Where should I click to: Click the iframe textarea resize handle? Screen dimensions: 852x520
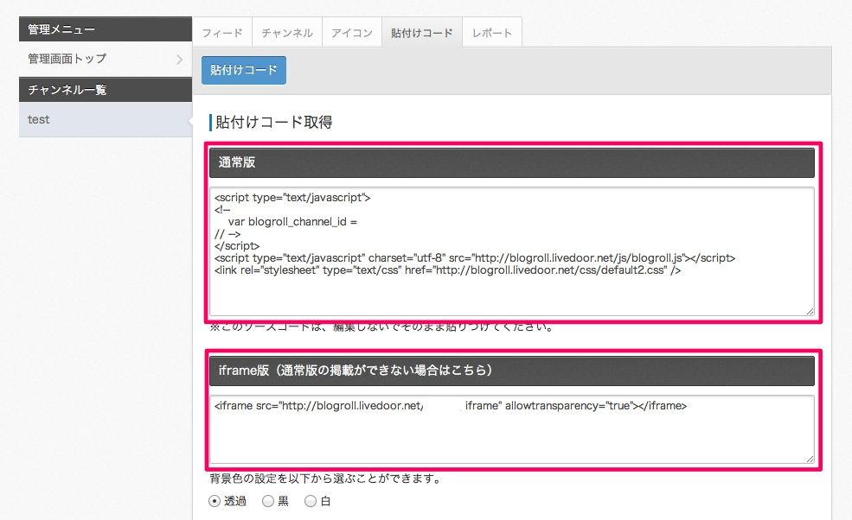[810, 460]
